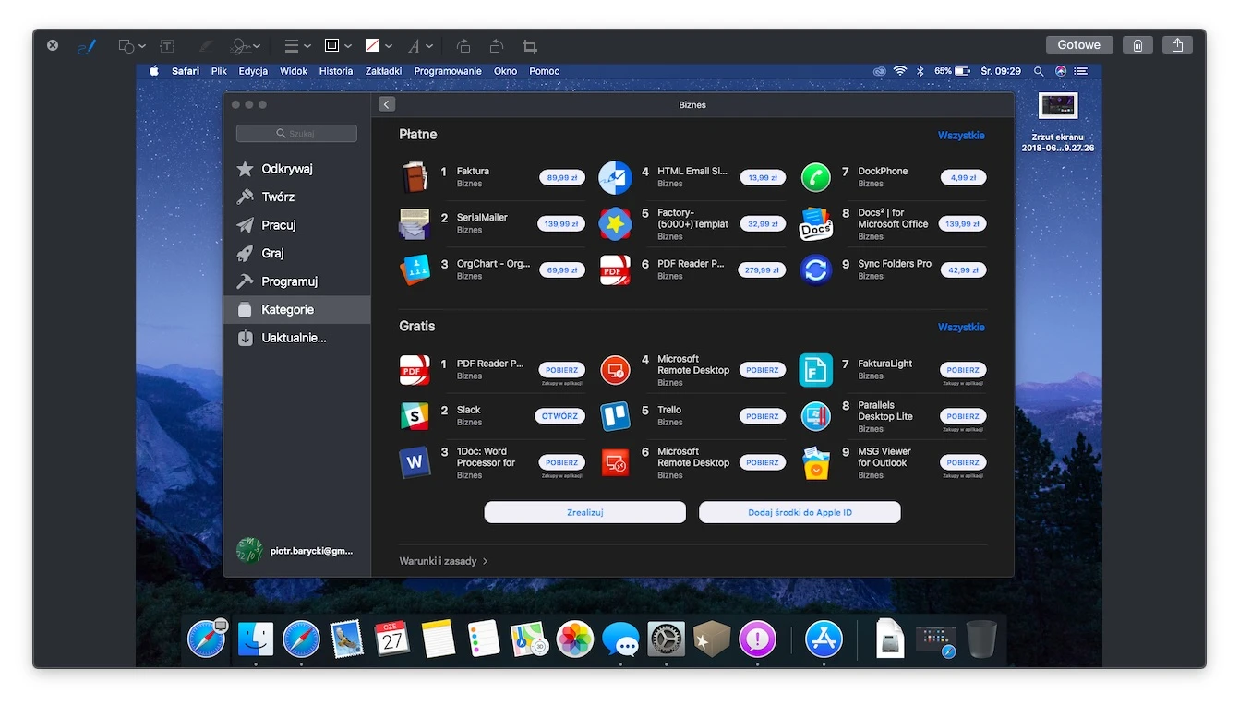Screen dimensions: 1239x705
Task: Open System Preferences gear in Dock
Action: (666, 639)
